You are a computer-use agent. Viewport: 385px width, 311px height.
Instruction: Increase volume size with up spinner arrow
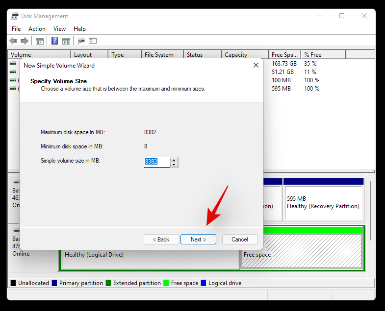tap(174, 159)
